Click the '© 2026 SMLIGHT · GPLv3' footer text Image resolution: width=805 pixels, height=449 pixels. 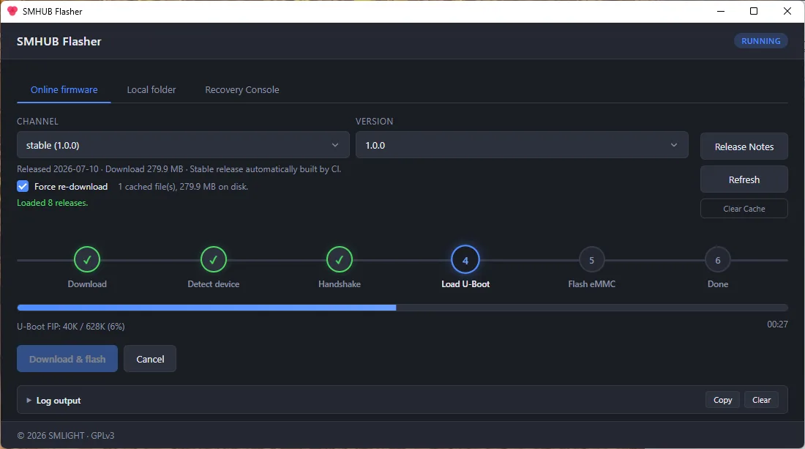[66, 436]
